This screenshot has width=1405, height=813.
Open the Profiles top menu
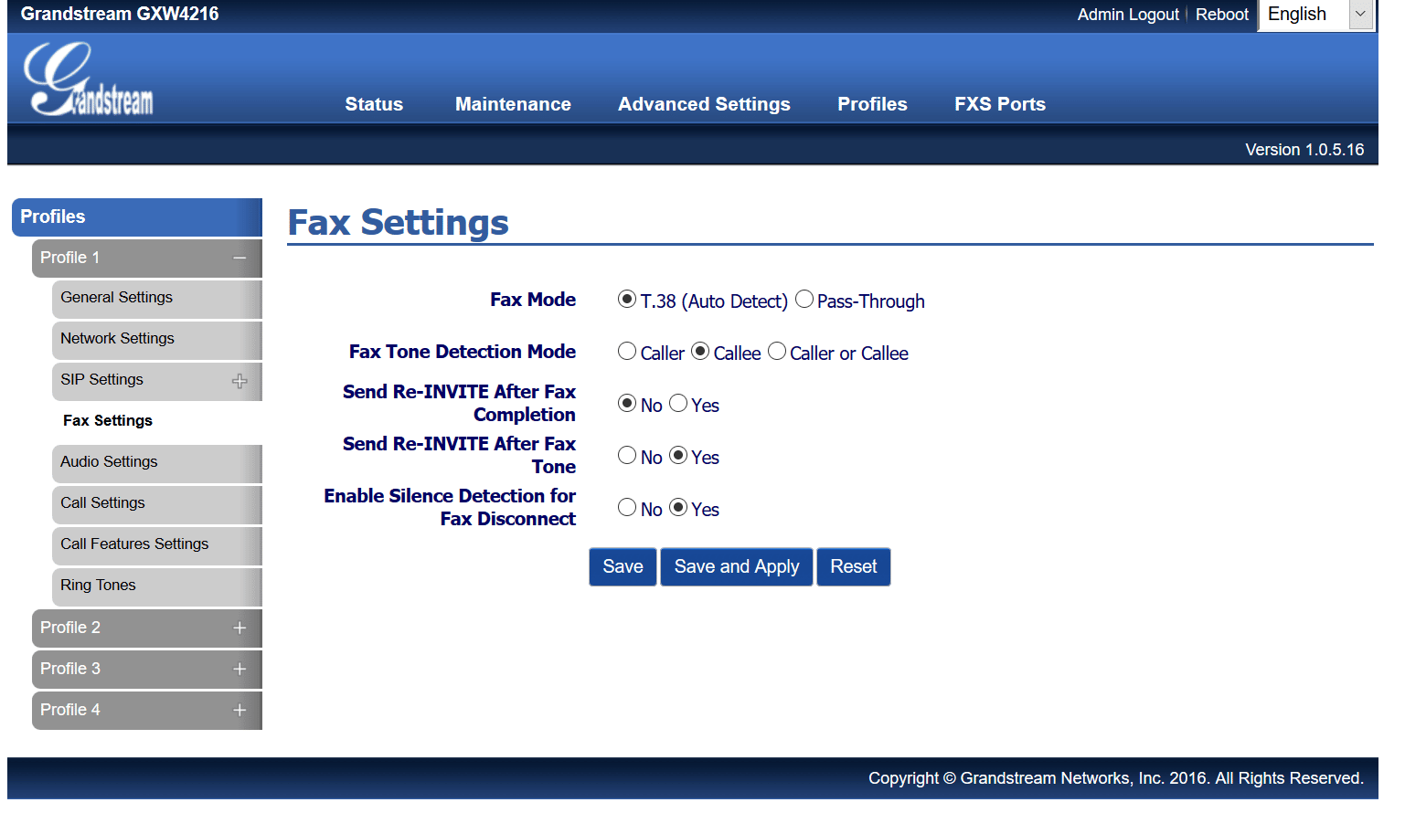coord(872,104)
